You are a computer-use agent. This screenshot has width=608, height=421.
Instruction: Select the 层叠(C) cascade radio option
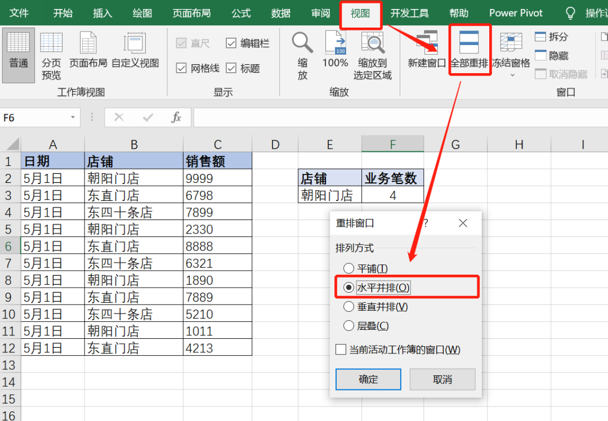click(348, 326)
